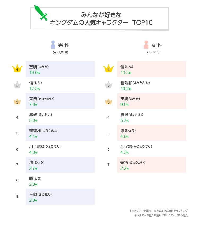Click the bronze crown for men's rank 3
This screenshot has width=199, height=228.
coord(17,101)
